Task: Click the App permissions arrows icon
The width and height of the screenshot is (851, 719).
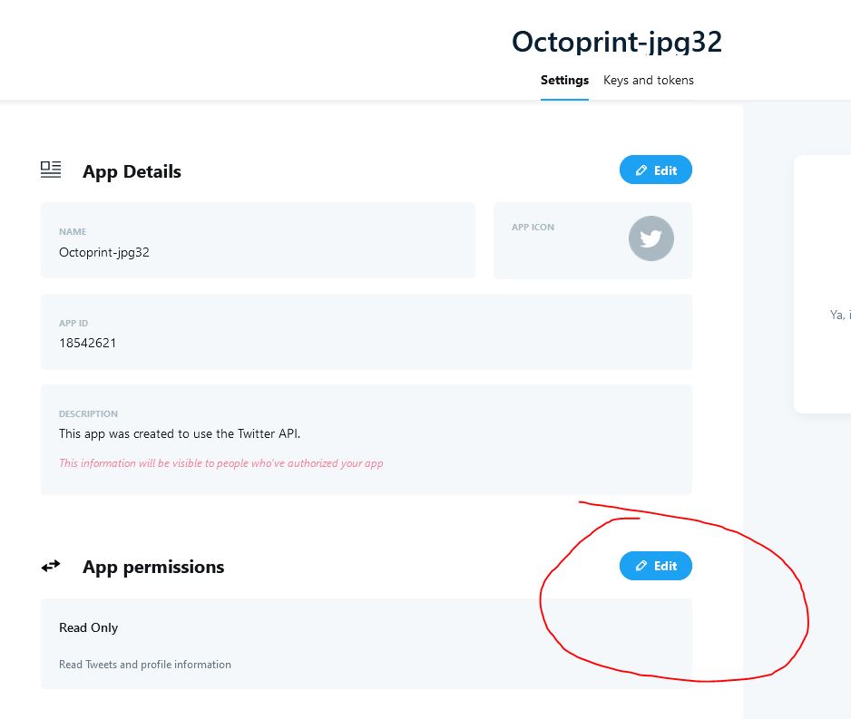Action: pos(51,567)
